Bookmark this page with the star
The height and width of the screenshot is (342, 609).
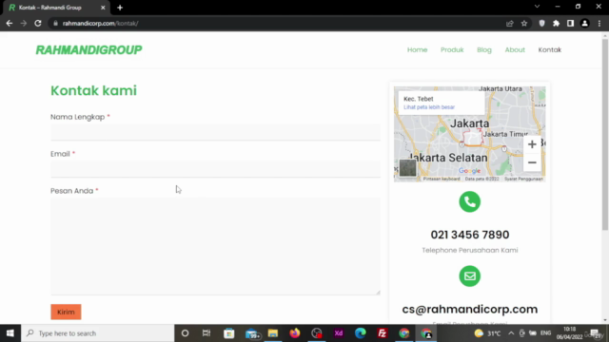click(x=524, y=23)
